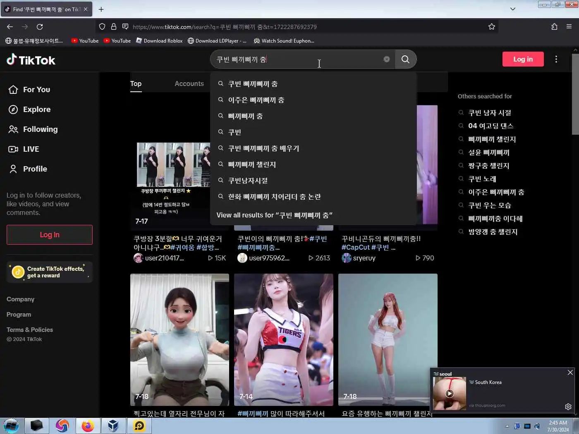579x434 pixels.
Task: Show hidden system tray icons
Action: 507,426
